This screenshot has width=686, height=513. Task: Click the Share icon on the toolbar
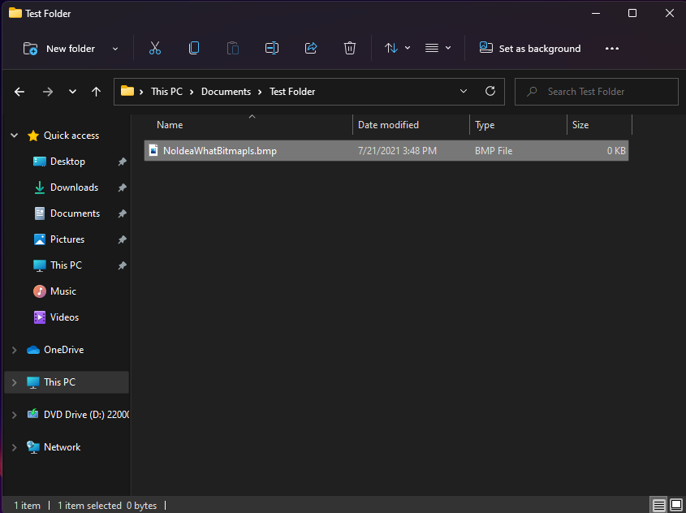point(311,48)
